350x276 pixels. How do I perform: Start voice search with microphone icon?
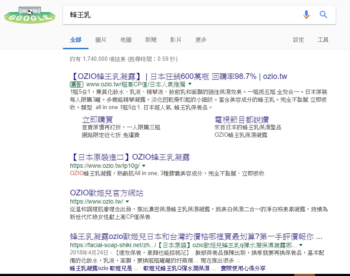tap(306, 15)
